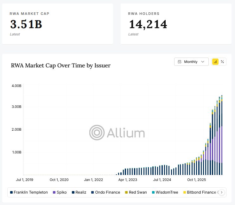Click the calendar icon in the Monthly selector
Image resolution: width=235 pixels, height=205 pixels.
tap(180, 62)
